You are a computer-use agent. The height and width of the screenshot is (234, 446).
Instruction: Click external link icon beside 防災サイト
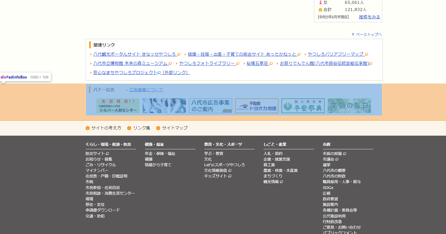coord(107,153)
